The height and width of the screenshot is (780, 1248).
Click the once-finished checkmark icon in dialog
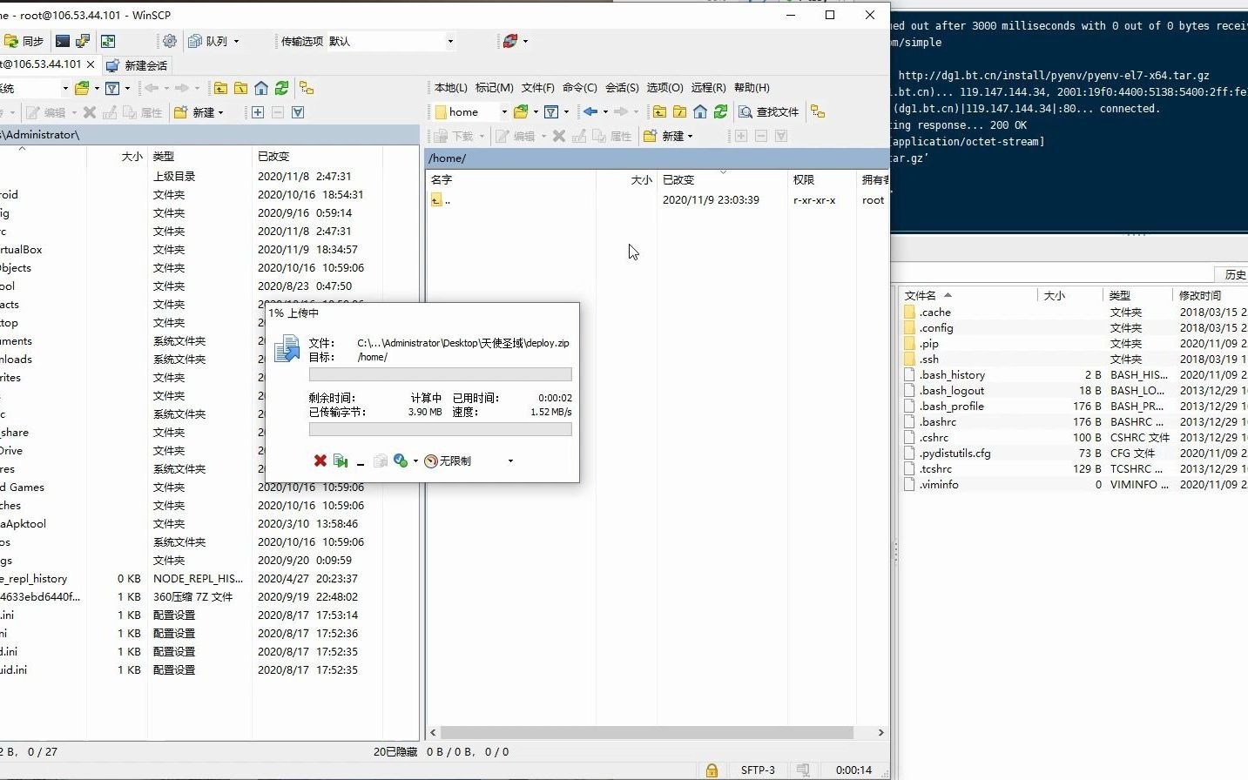401,461
